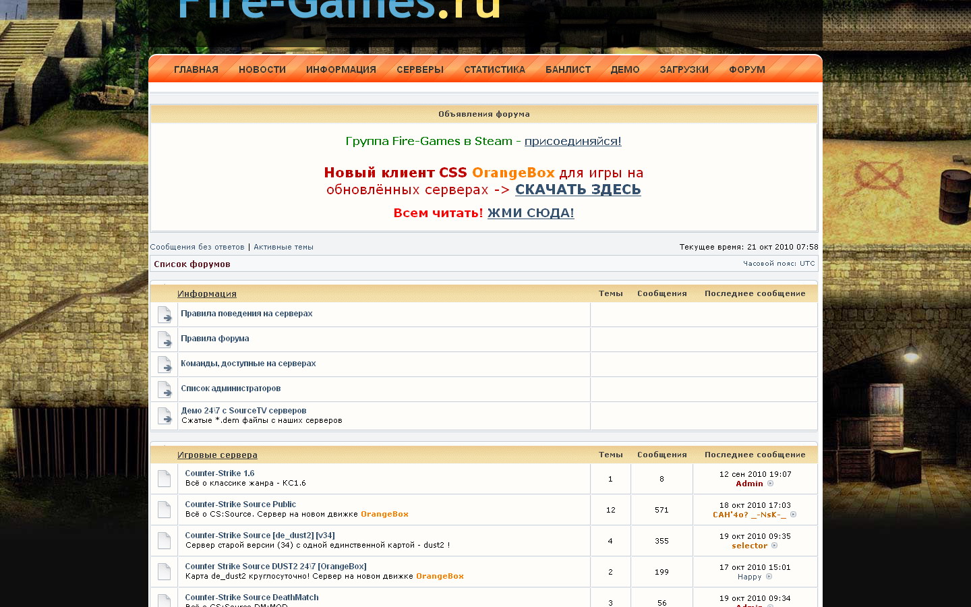Open selector user profile
Image resolution: width=971 pixels, height=607 pixels.
click(749, 546)
